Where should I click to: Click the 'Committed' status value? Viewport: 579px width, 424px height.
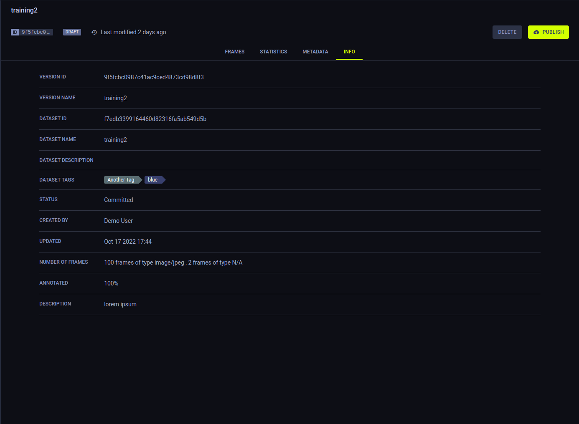(119, 200)
